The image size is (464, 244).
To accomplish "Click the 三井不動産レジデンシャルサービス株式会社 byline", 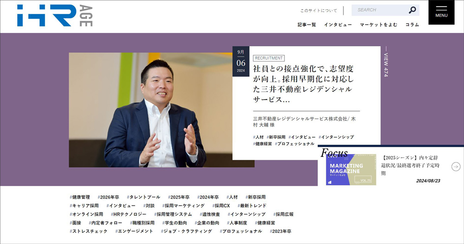I will [304, 122].
